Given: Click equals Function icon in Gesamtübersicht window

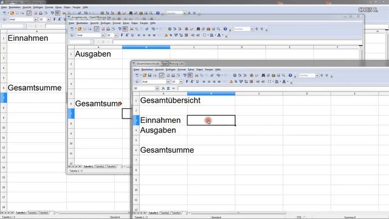Looking at the screenshot, I should pyautogui.click(x=173, y=88).
